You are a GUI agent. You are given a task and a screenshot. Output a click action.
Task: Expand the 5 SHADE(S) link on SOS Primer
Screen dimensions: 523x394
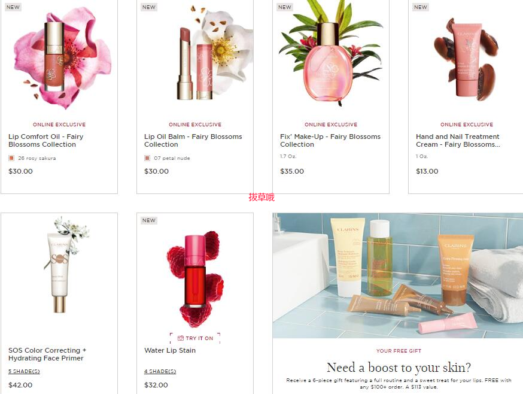24,371
